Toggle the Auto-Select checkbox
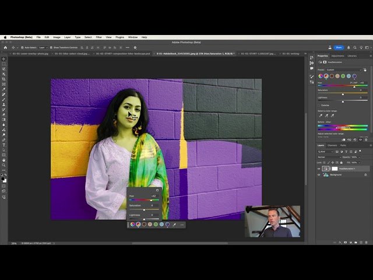Viewport: 373px width, 280px height. tap(22, 48)
